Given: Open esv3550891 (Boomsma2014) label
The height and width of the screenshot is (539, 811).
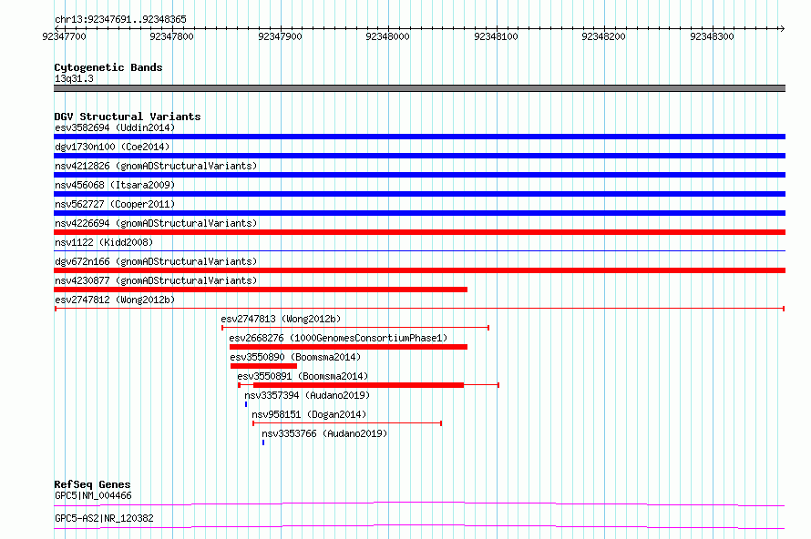Looking at the screenshot, I should click(x=303, y=376).
